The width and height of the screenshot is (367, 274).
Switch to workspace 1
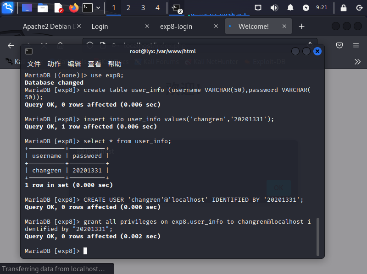pyautogui.click(x=114, y=8)
